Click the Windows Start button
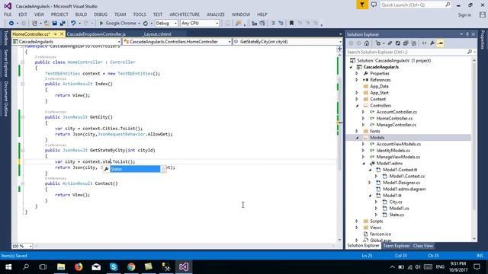This screenshot has height=274, width=488. pyautogui.click(x=8, y=267)
